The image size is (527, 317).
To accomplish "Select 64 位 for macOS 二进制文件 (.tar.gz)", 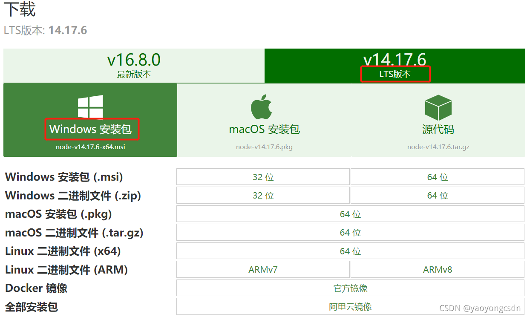I will (351, 233).
